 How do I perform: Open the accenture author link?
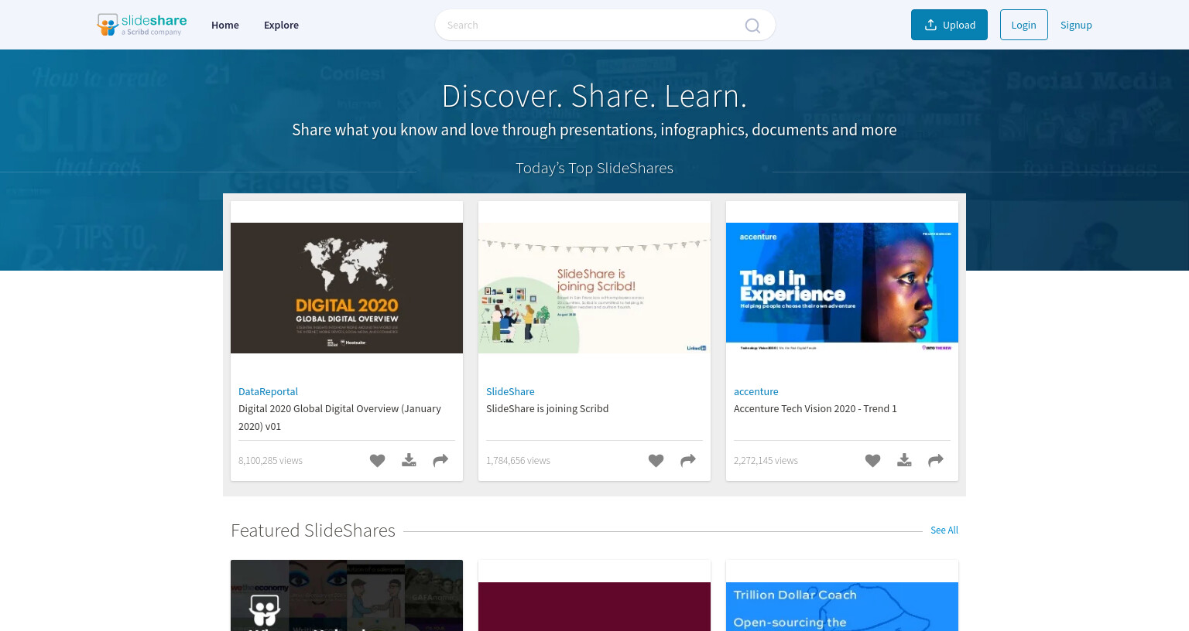click(x=756, y=392)
